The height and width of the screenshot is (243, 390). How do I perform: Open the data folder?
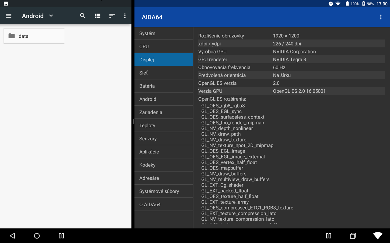pos(34,36)
